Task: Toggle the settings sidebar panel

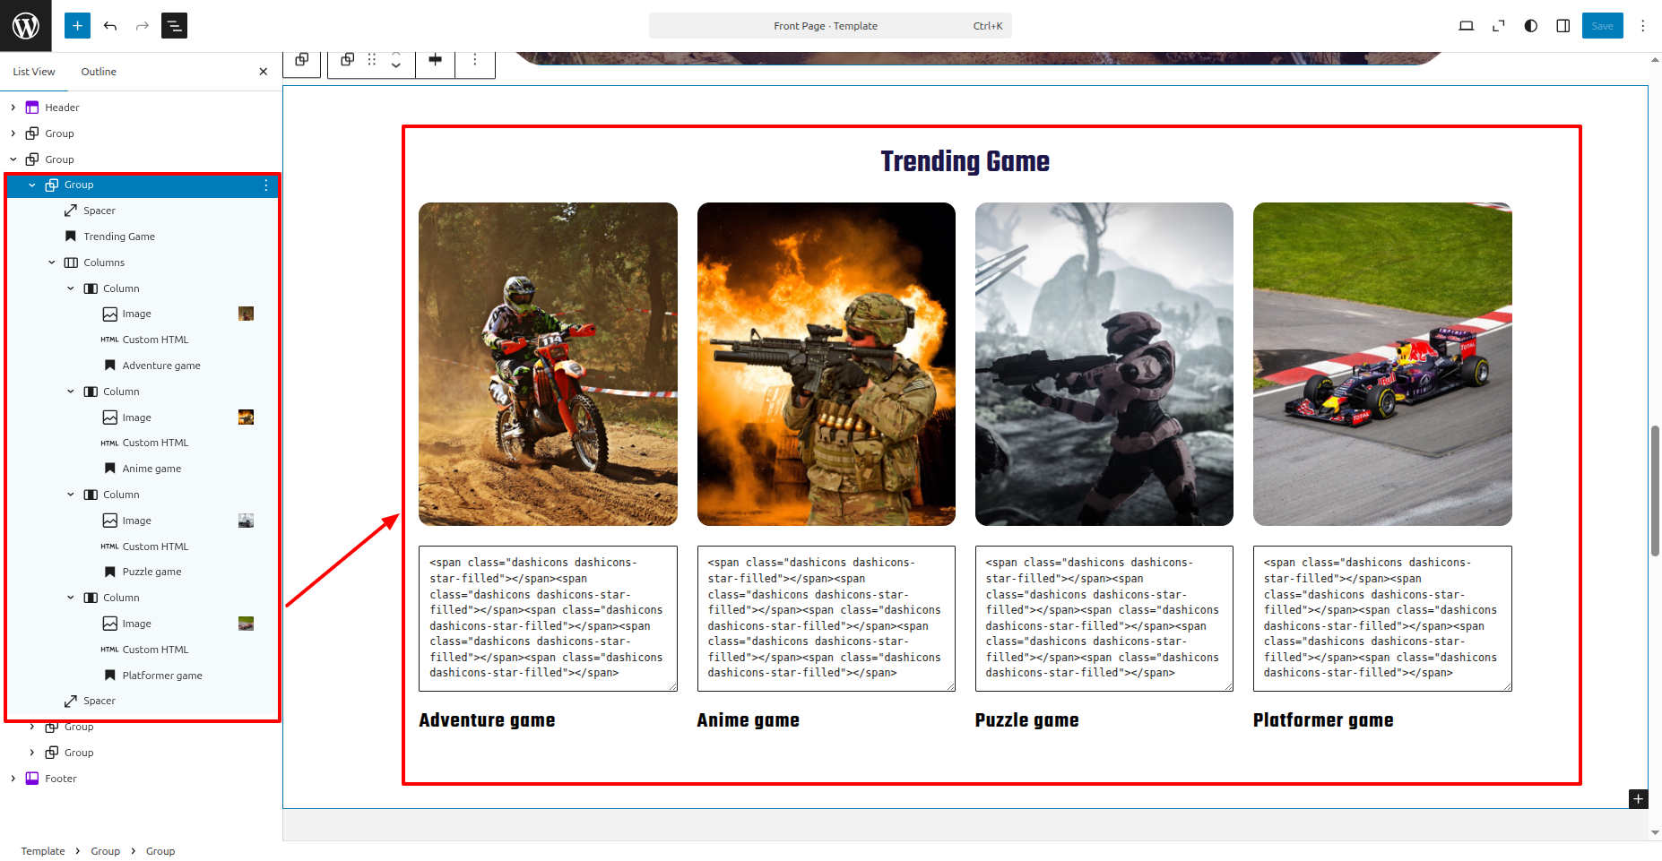Action: click(1563, 26)
